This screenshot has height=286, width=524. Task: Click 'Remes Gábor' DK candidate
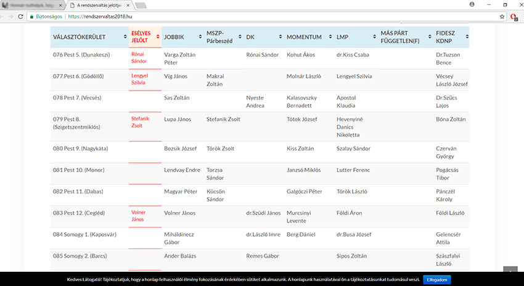263,256
